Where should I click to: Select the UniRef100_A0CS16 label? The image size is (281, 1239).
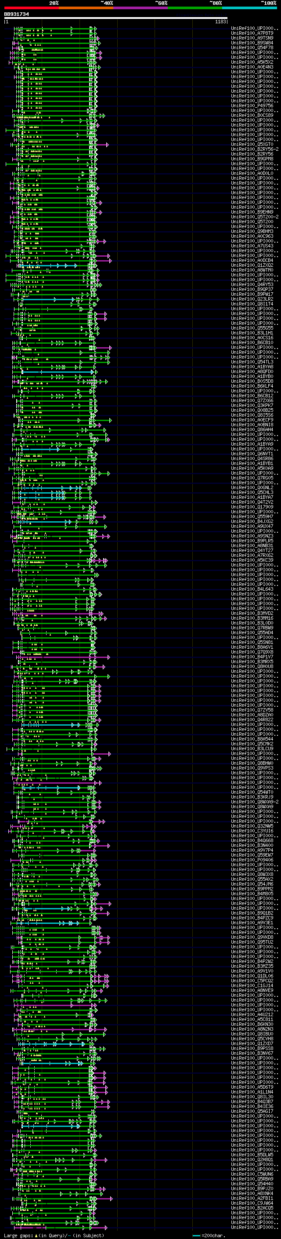(252, 338)
